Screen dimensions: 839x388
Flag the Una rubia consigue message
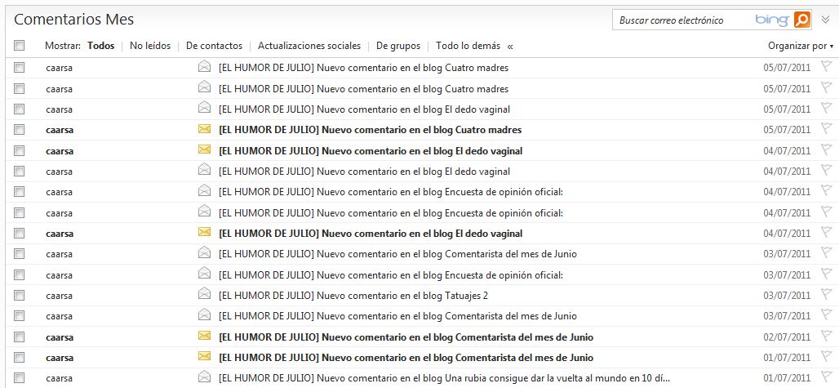827,377
